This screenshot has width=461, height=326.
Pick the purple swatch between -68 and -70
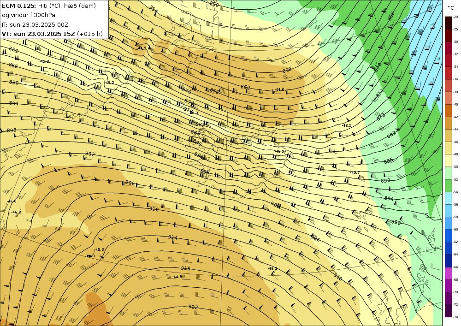449,286
